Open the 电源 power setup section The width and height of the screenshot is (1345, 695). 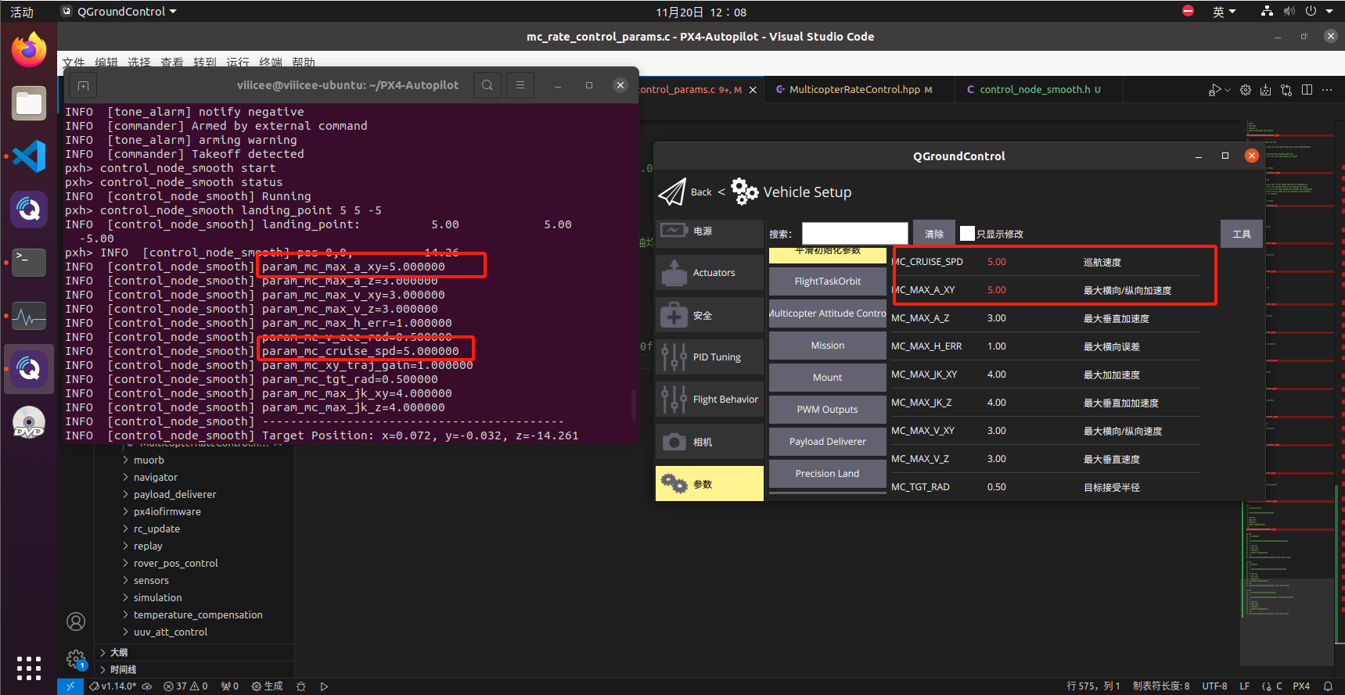click(x=710, y=231)
